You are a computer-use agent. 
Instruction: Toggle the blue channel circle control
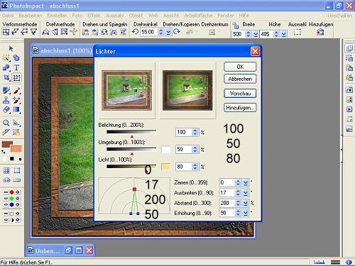[x=11, y=204]
